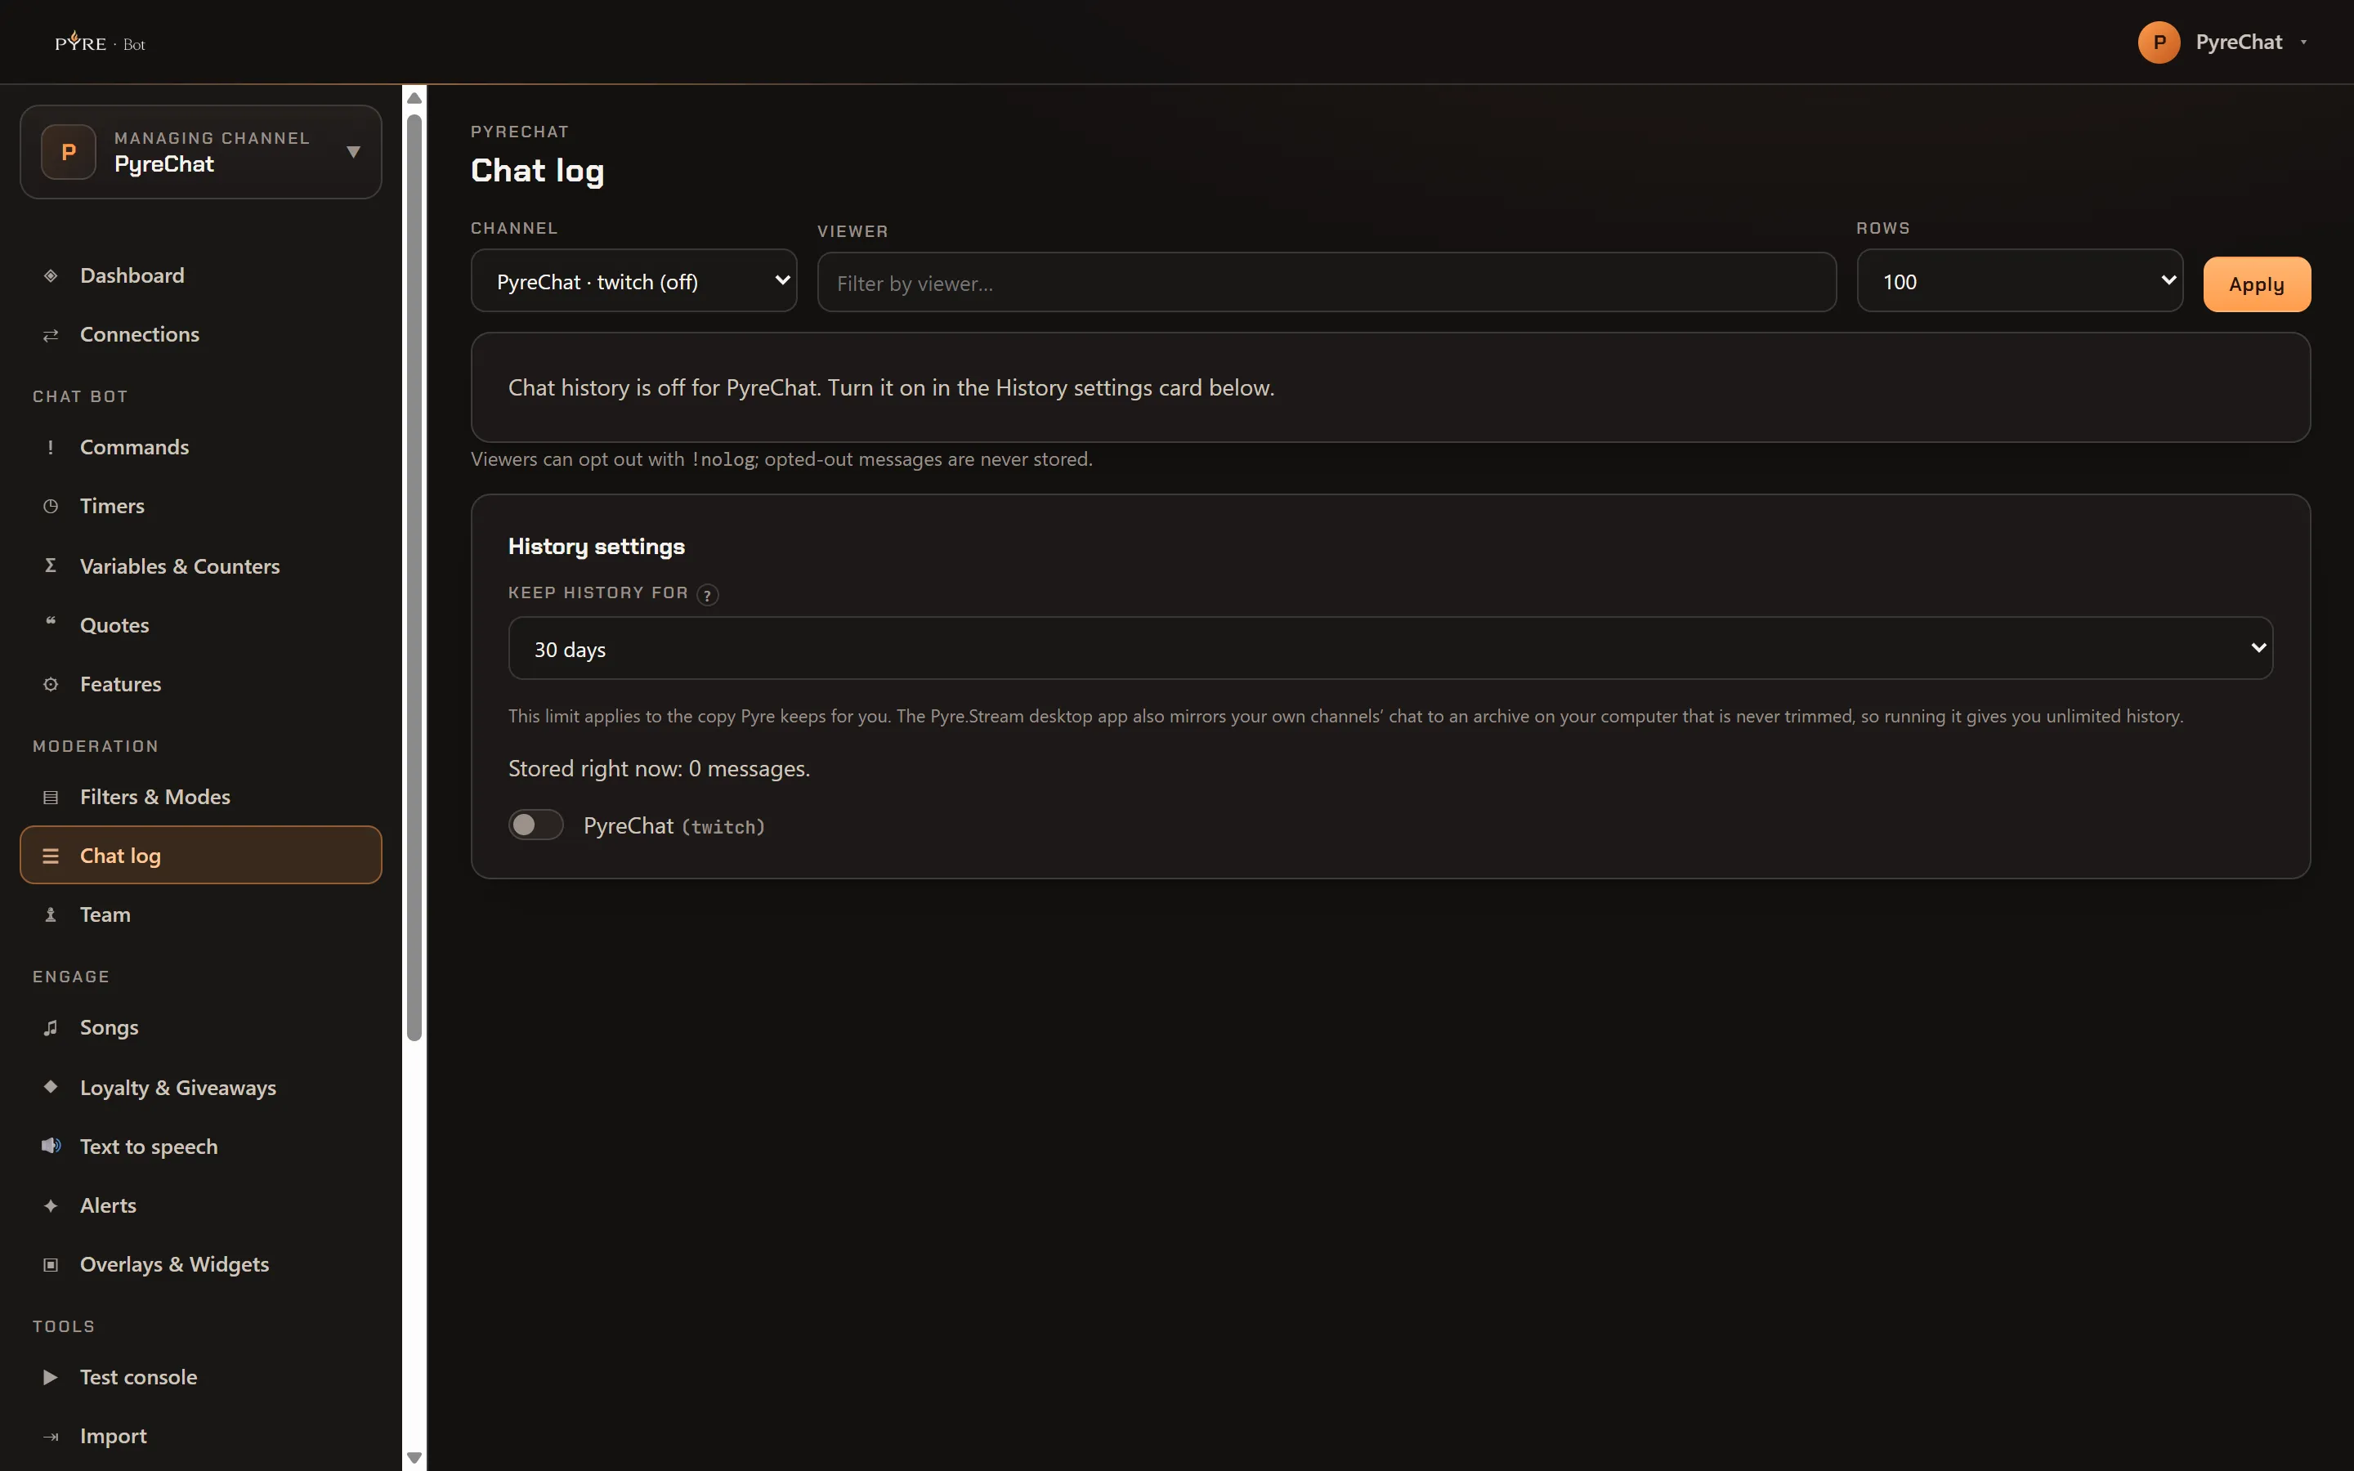Click the sidebar scrollbar up arrow
This screenshot has height=1471, width=2354.
[x=414, y=97]
